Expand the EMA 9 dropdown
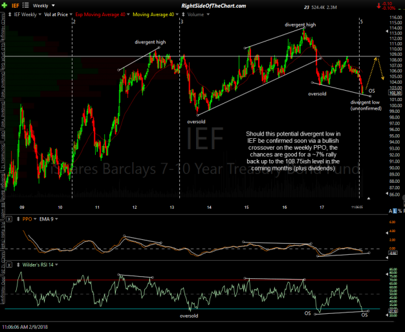 click(x=56, y=219)
